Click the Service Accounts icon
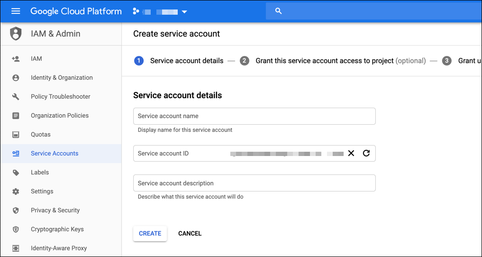Viewport: 482px width, 257px height. tap(16, 154)
